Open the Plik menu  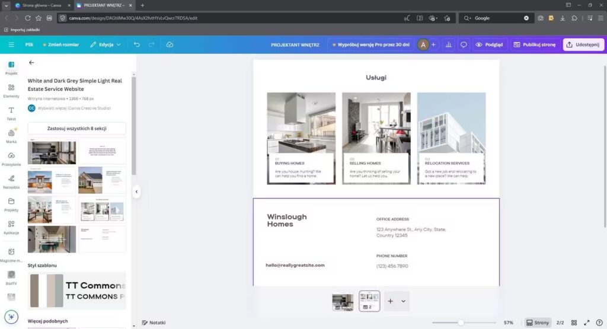[29, 44]
